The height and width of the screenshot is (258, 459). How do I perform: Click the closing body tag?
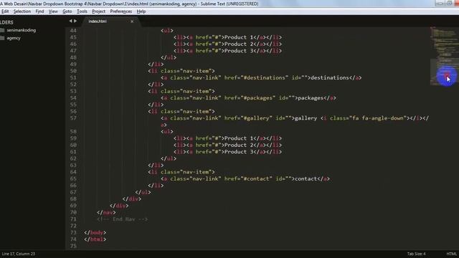tap(95, 232)
